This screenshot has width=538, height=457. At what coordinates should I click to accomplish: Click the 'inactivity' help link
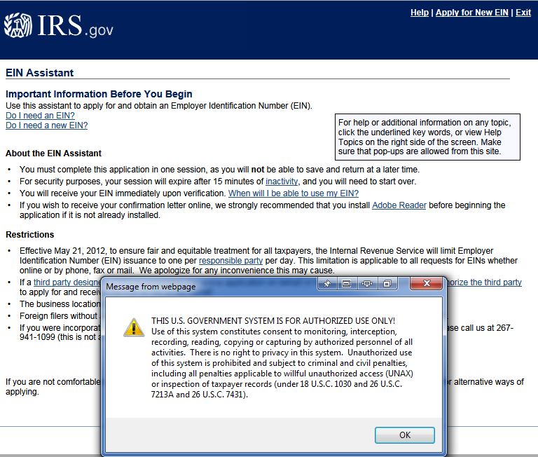point(282,182)
